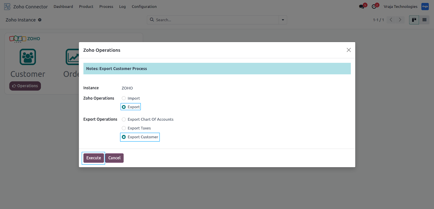The height and width of the screenshot is (209, 434).
Task: Open the Dashboard menu
Action: tap(63, 7)
